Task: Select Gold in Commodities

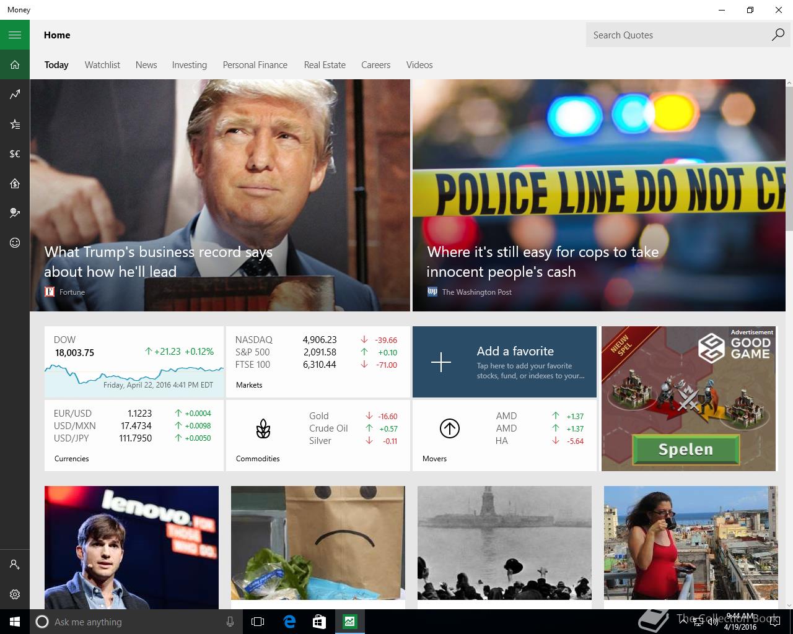Action: pyautogui.click(x=353, y=416)
